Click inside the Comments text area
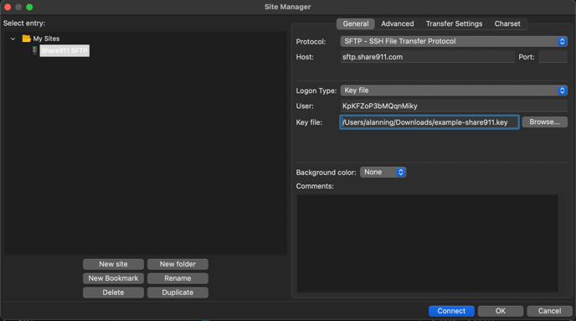Viewport: 576px width, 321px height. click(428, 243)
